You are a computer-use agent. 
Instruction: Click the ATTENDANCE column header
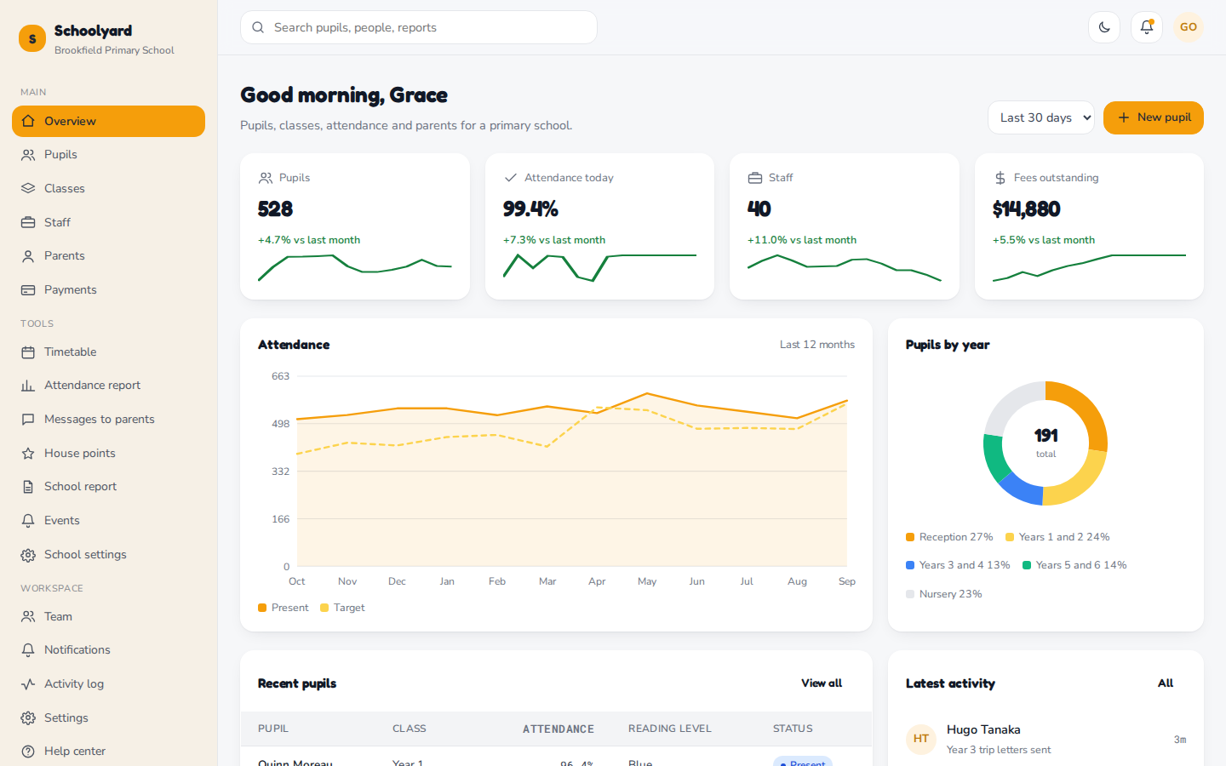pyautogui.click(x=559, y=729)
